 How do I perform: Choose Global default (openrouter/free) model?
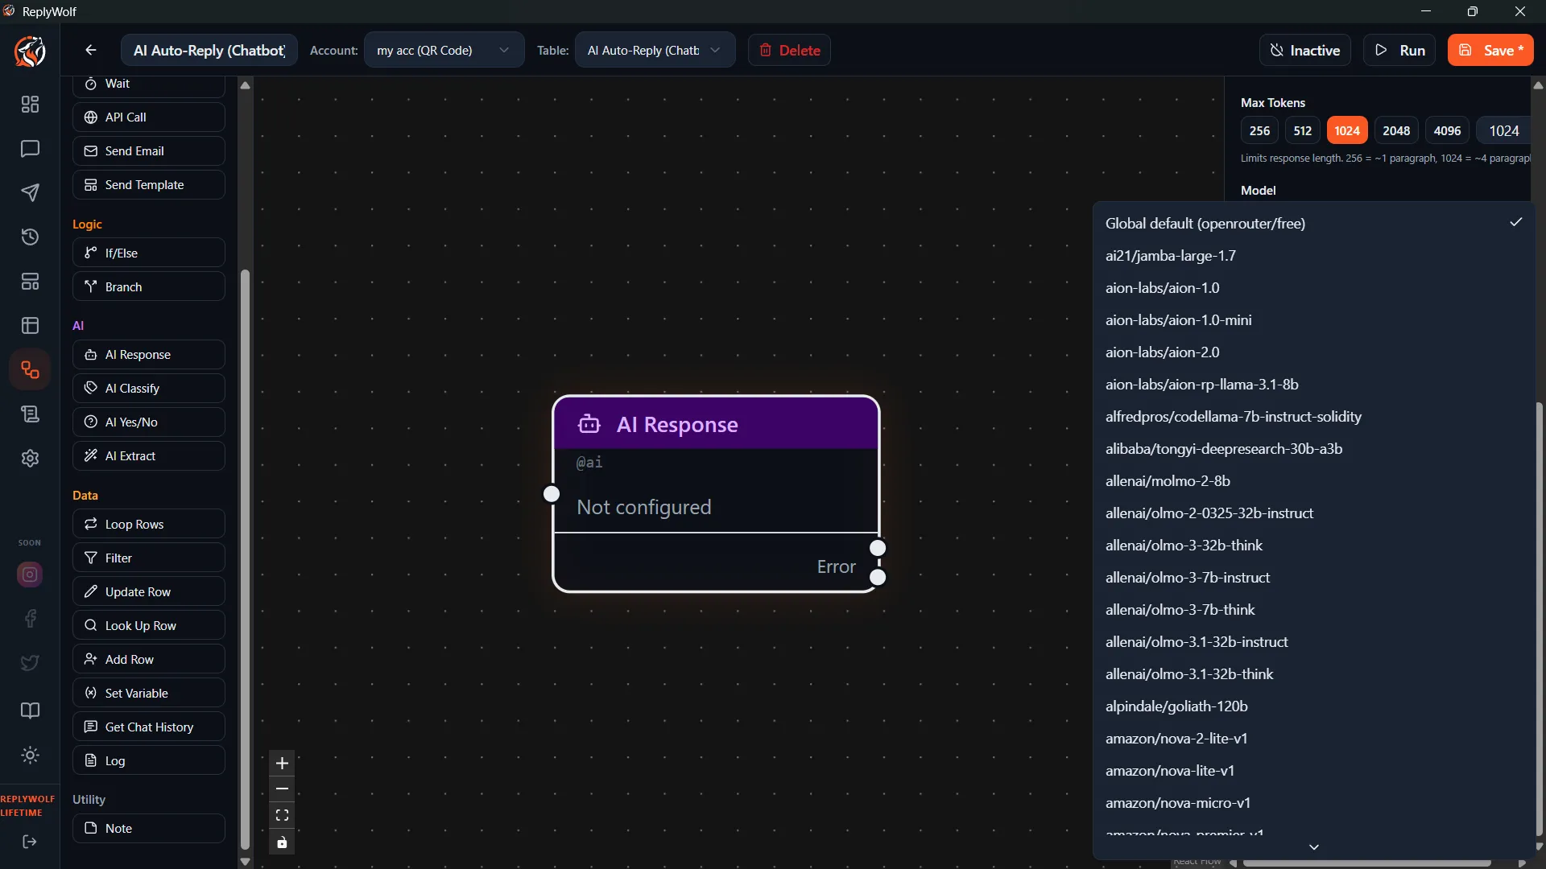click(x=1313, y=224)
